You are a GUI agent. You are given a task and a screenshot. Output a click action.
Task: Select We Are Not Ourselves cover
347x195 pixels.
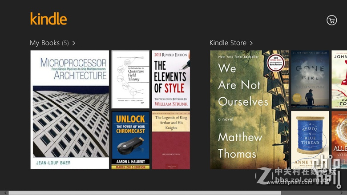[x=250, y=110]
